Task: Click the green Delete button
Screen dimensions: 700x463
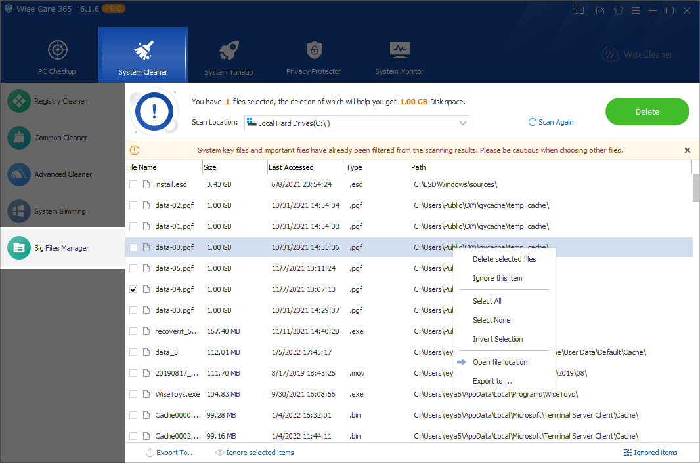Action: [x=647, y=111]
